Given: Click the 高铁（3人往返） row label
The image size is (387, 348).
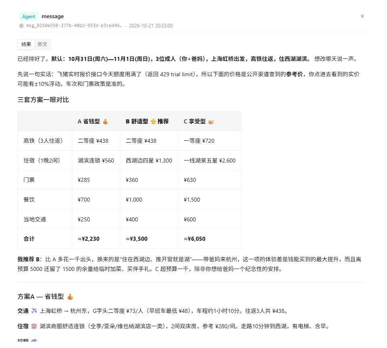Looking at the screenshot, I should click(45, 141).
